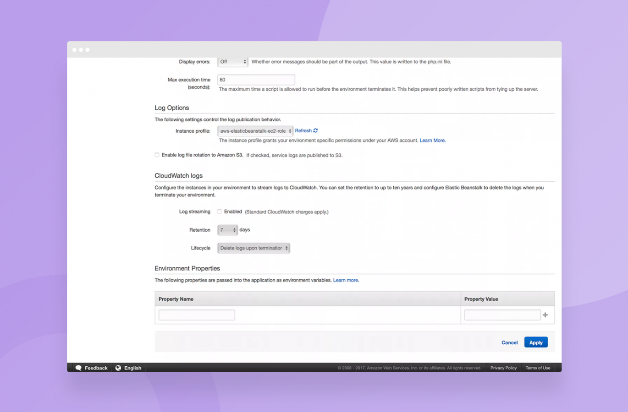Click the CloudWatch logs section heading

coord(178,176)
